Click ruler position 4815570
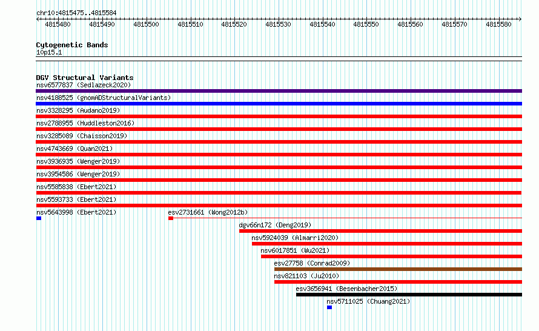 point(454,24)
